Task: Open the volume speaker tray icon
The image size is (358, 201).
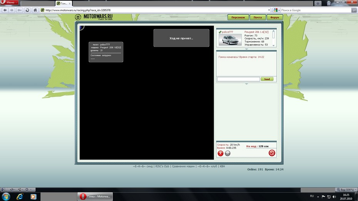Action: pos(334,197)
